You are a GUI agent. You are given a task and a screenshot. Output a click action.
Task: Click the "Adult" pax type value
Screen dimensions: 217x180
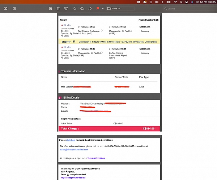141,87
